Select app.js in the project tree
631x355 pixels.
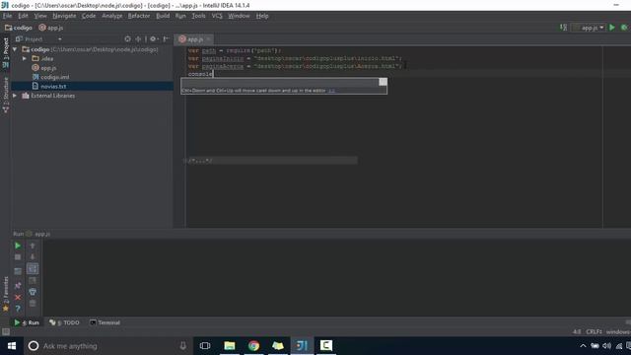48,68
